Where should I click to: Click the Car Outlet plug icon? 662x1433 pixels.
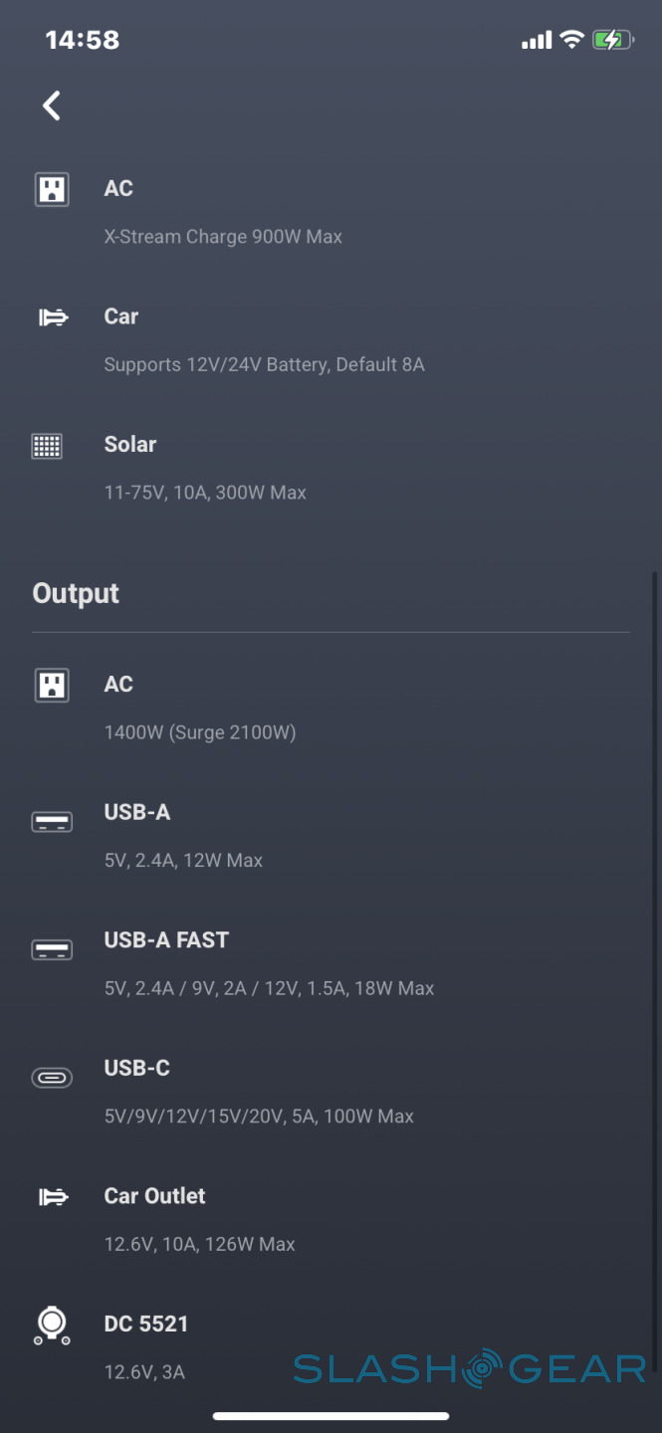tap(53, 1197)
